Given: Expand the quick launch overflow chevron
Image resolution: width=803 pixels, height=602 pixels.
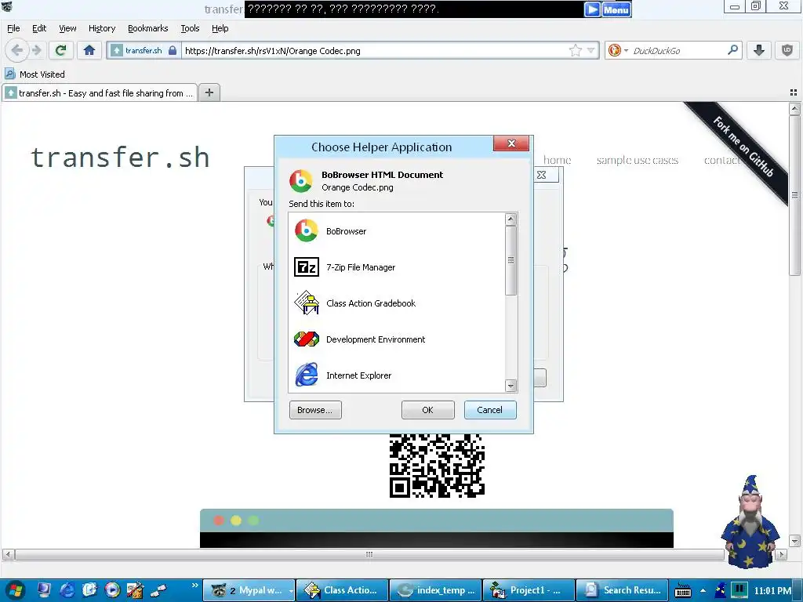Looking at the screenshot, I should coord(194,585).
